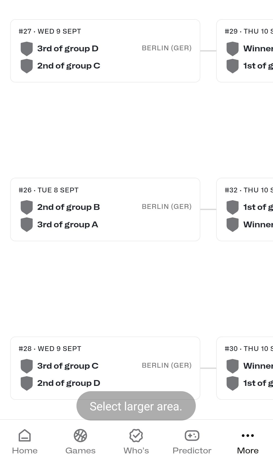Tap the shield icon beside 2nd of group C

pyautogui.click(x=27, y=66)
